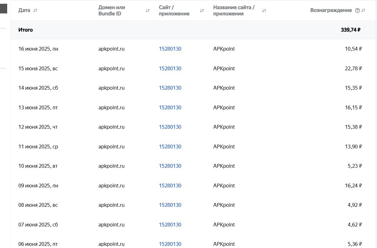Open site link 15280130 for 10 июня
This screenshot has height=248, width=377.
170,166
